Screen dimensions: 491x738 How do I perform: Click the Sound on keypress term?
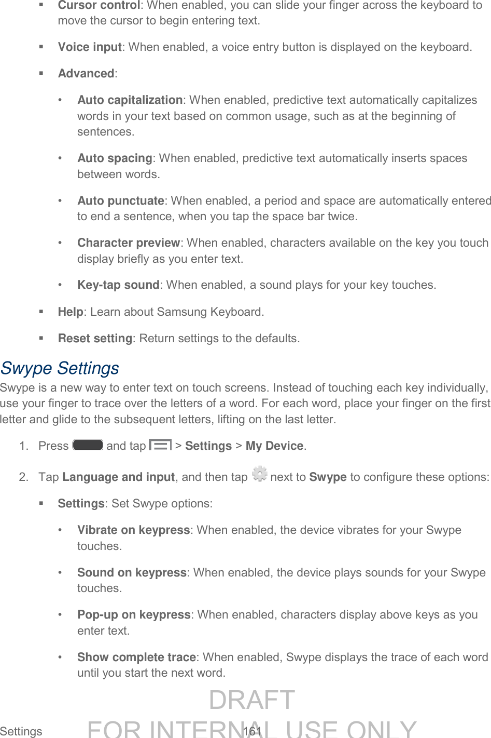[x=132, y=573]
